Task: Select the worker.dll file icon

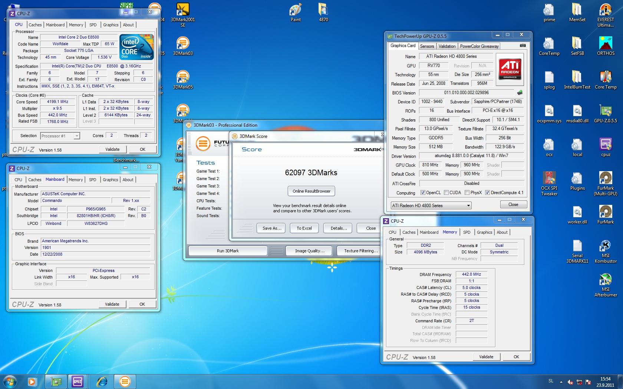Action: click(577, 215)
